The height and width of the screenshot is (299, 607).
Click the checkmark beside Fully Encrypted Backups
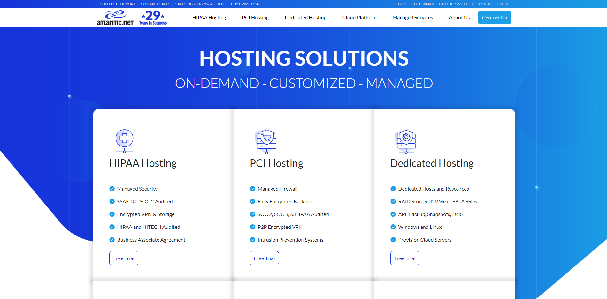(x=253, y=201)
